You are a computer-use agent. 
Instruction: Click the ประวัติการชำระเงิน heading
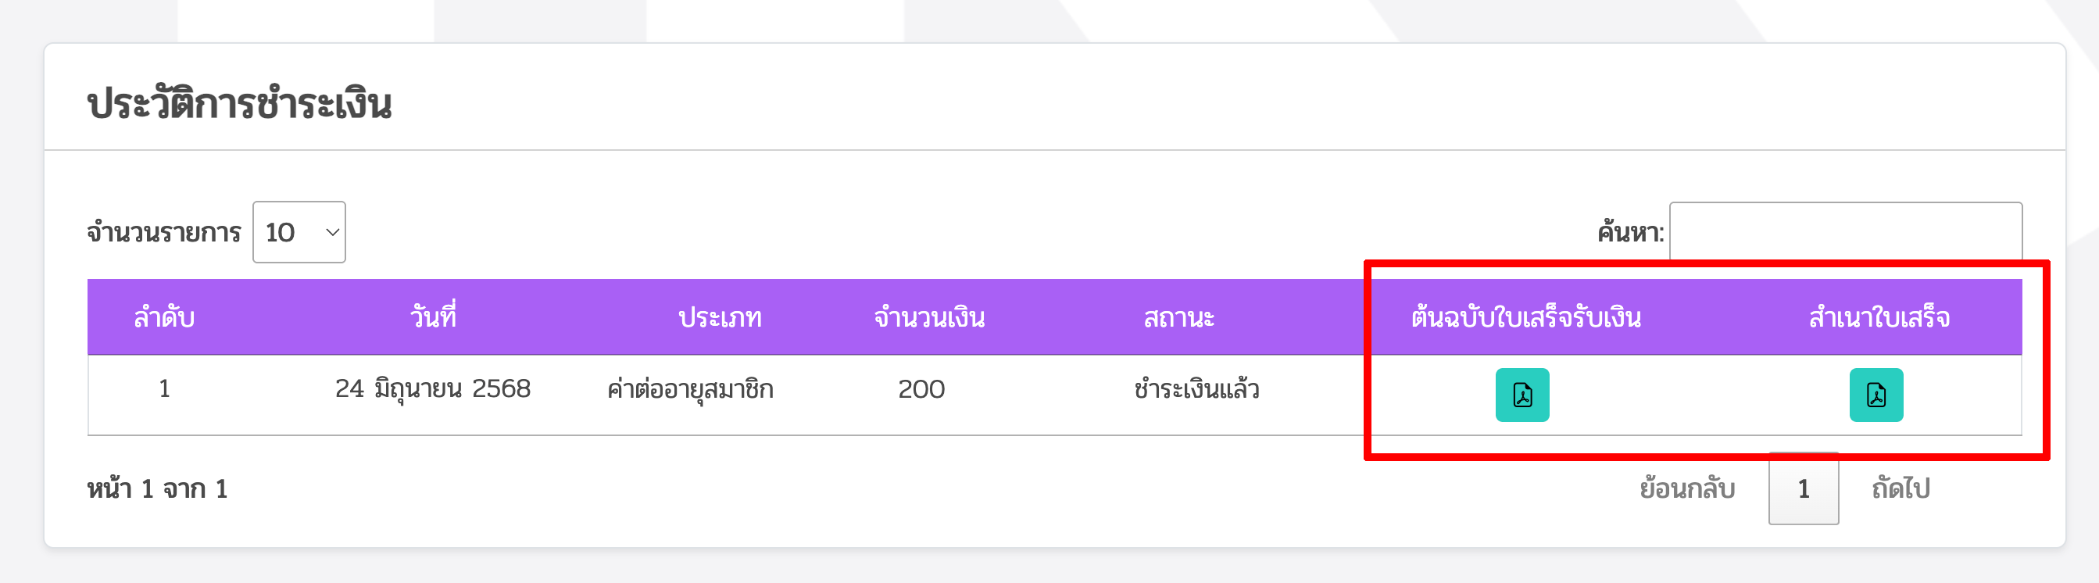click(240, 104)
